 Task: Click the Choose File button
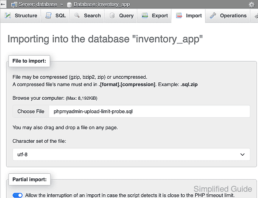tap(31, 112)
